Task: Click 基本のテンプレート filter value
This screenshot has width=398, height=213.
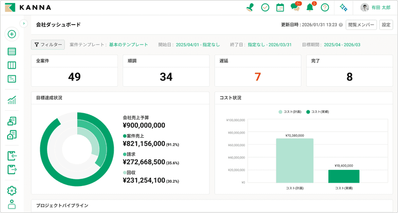Action: (128, 44)
